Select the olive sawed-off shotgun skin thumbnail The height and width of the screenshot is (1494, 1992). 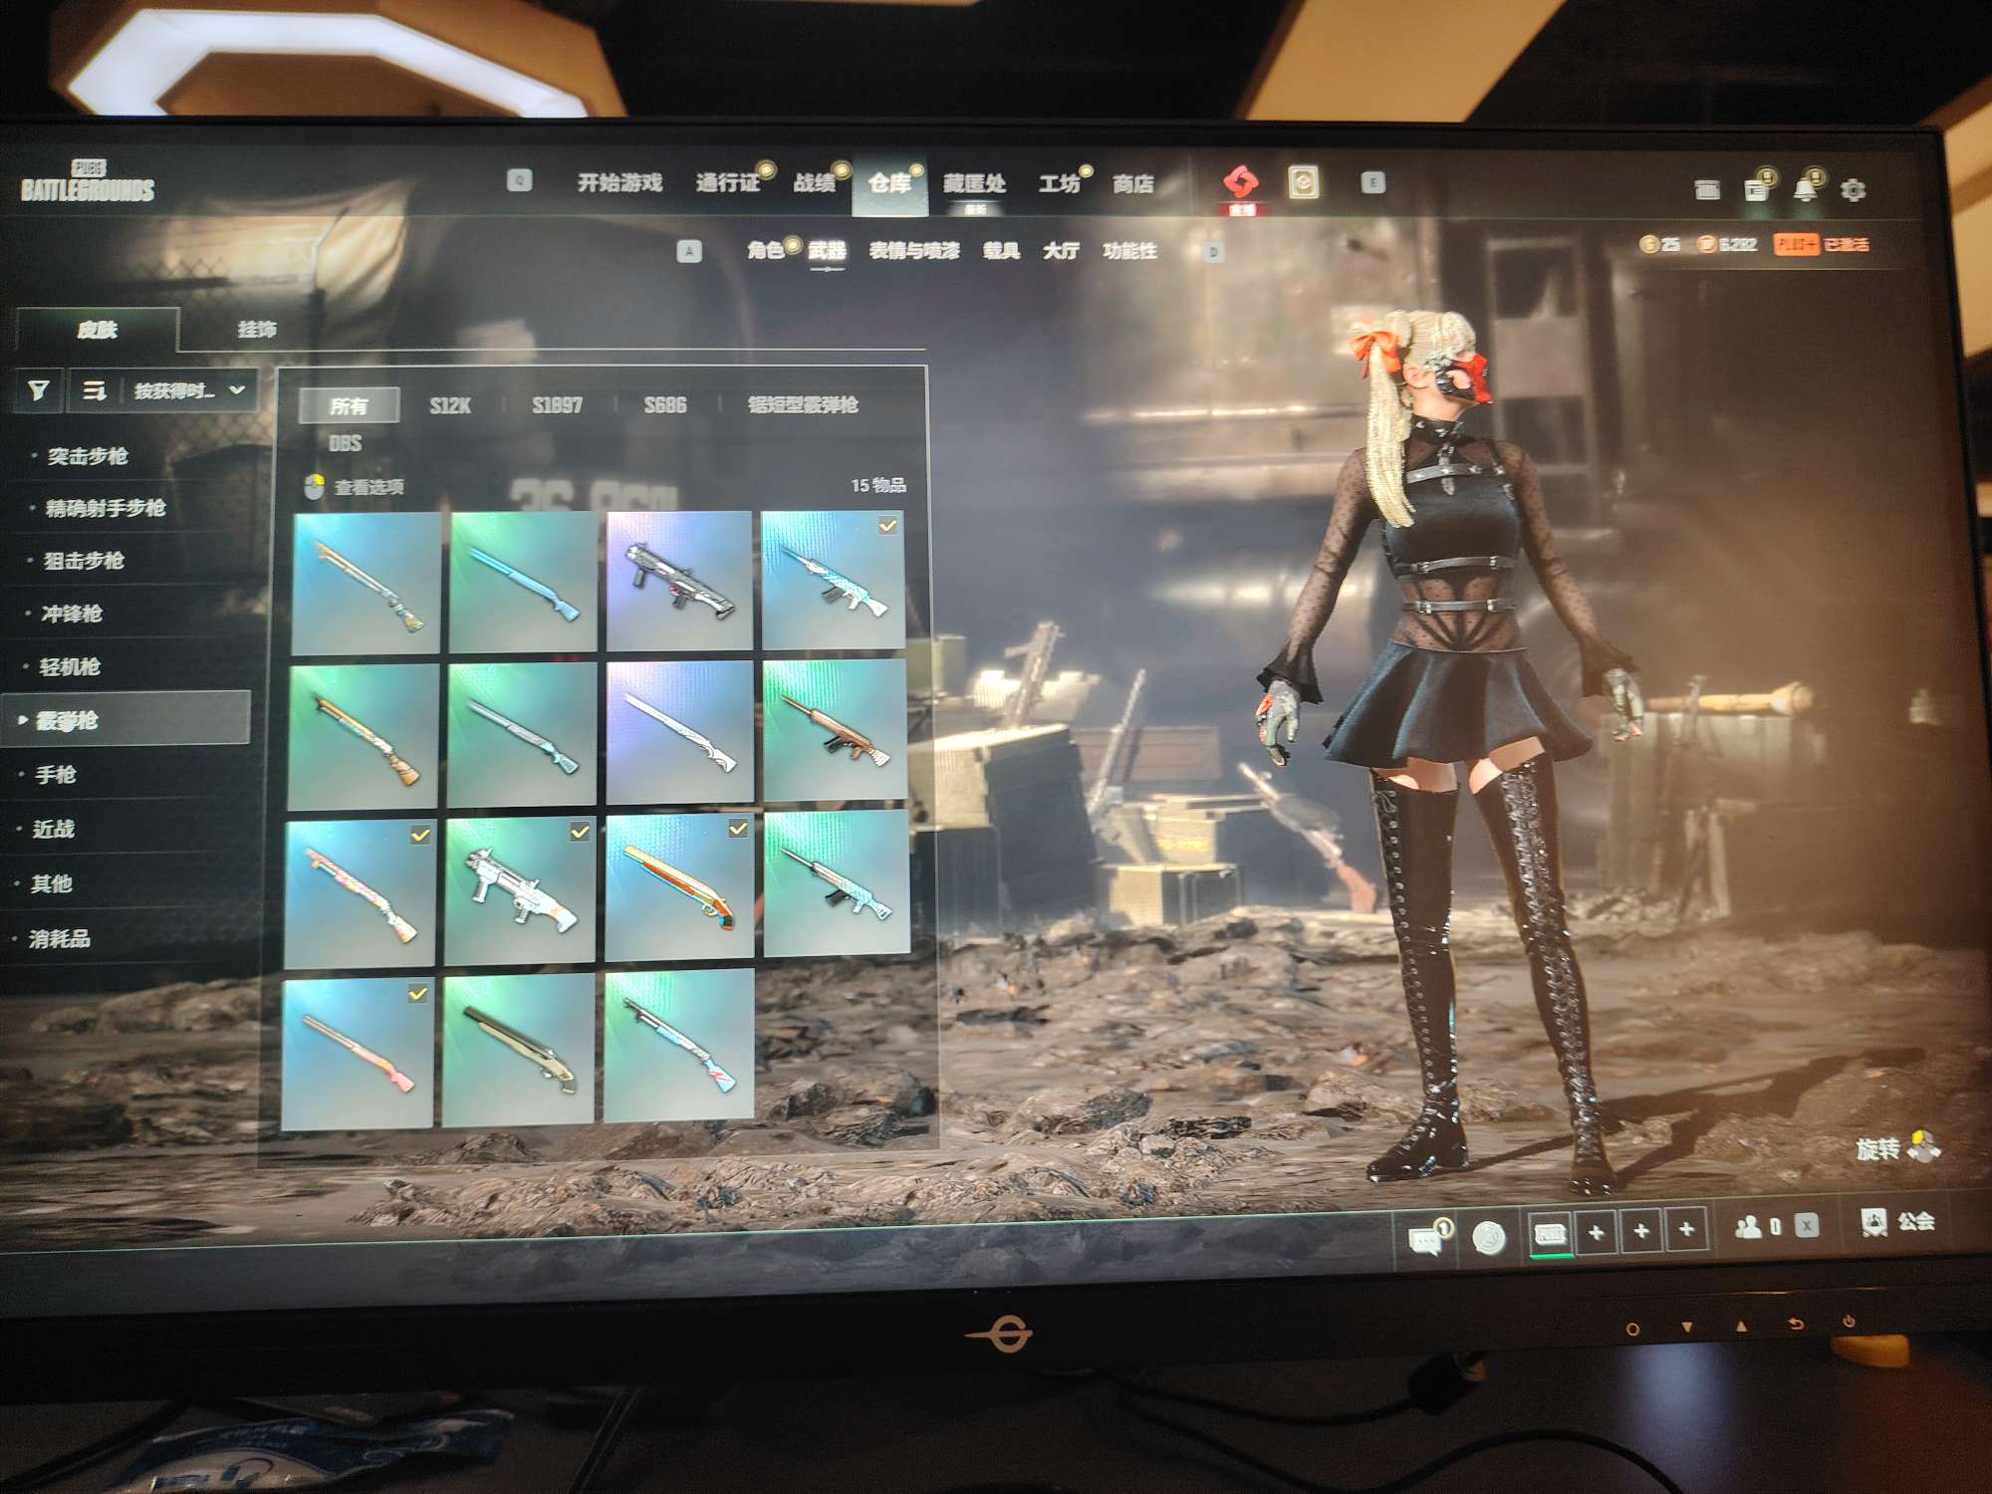point(519,1050)
